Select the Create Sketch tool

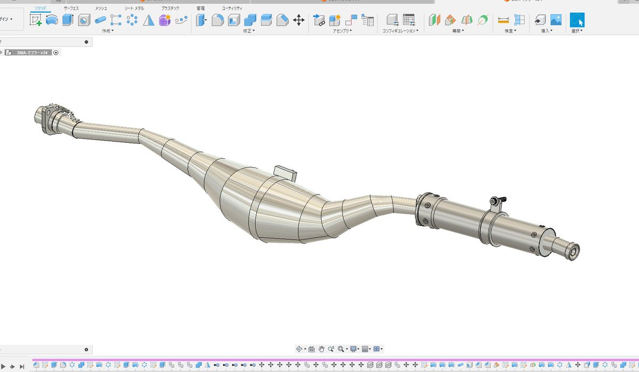(36, 20)
